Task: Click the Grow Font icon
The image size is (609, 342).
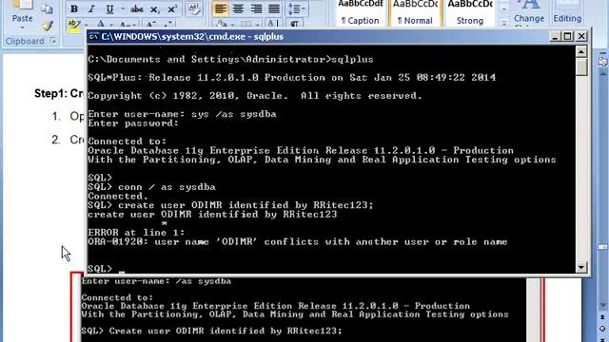Action: [150, 25]
